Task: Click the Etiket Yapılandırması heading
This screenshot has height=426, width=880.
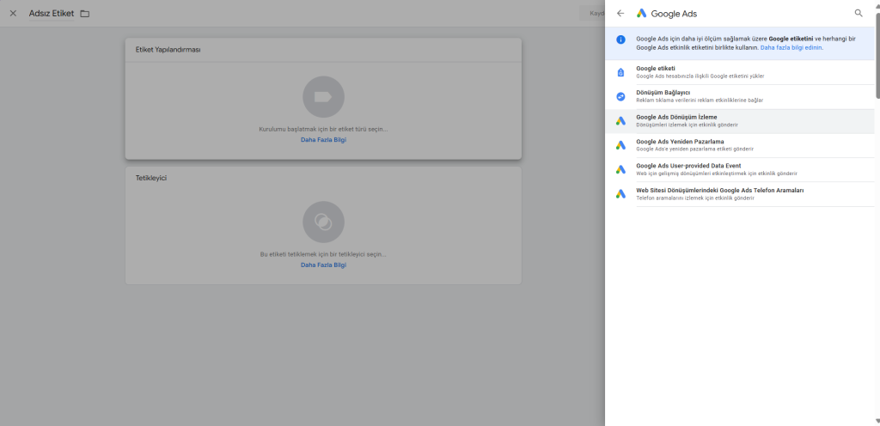Action: [168, 49]
